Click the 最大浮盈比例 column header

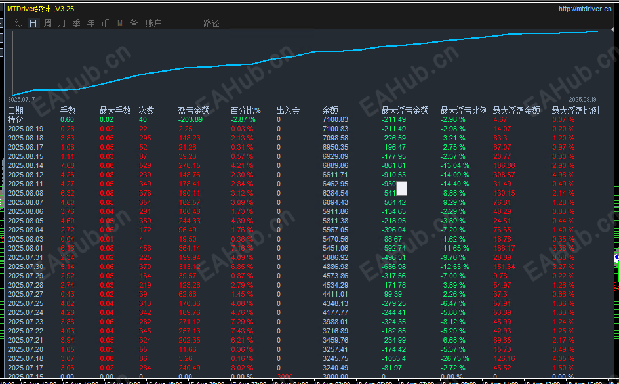pyautogui.click(x=575, y=111)
